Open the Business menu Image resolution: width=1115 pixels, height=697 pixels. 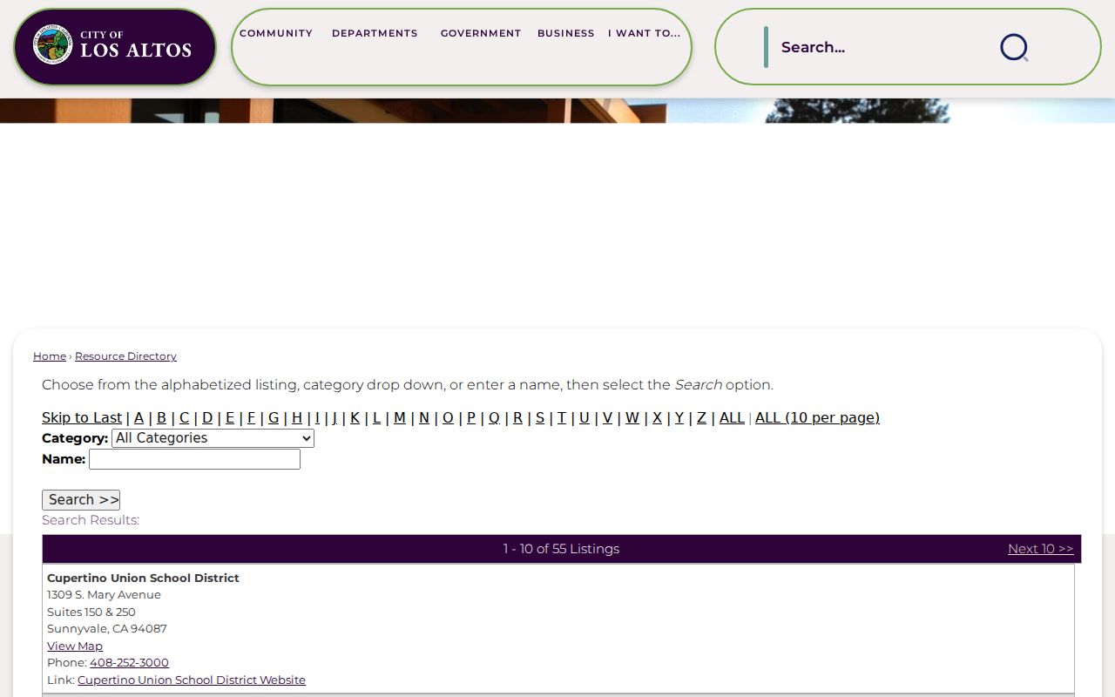pos(566,33)
